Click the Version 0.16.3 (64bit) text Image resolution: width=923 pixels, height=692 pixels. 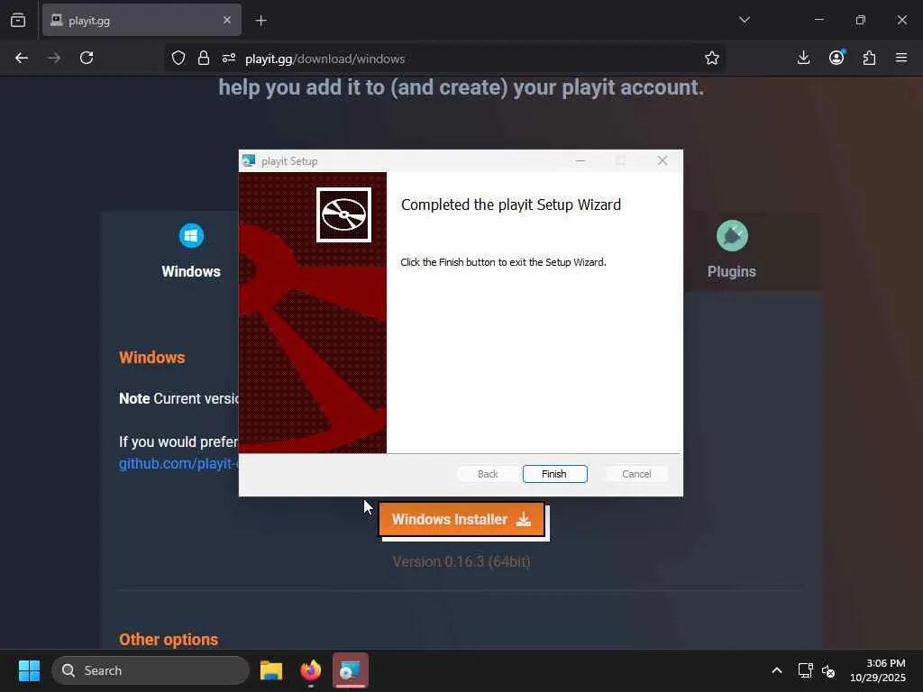[x=461, y=562]
